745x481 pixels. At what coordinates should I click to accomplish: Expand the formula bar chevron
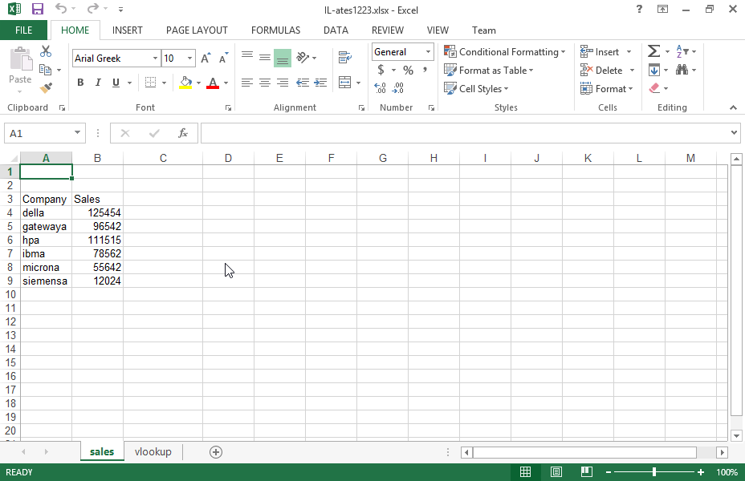point(734,133)
